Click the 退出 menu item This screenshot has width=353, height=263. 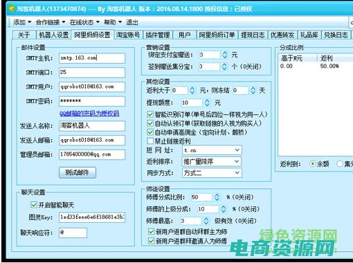[x=132, y=22]
